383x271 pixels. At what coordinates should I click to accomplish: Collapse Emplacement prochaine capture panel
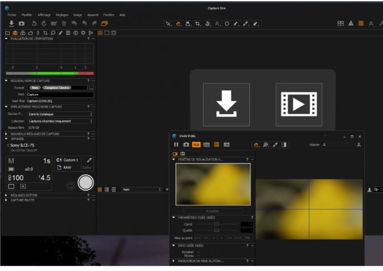[6, 107]
